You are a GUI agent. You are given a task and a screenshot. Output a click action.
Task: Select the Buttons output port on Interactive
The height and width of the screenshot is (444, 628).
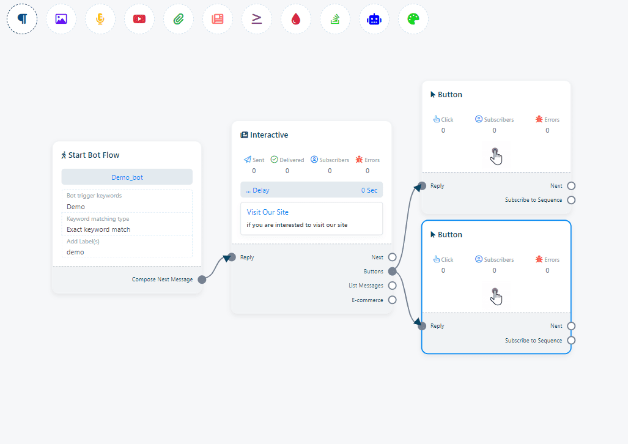coord(393,272)
